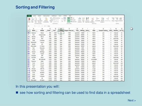The height and width of the screenshot is (106, 142).
Task: Click Advanced in Sort & Filter
Action: pos(74,21)
